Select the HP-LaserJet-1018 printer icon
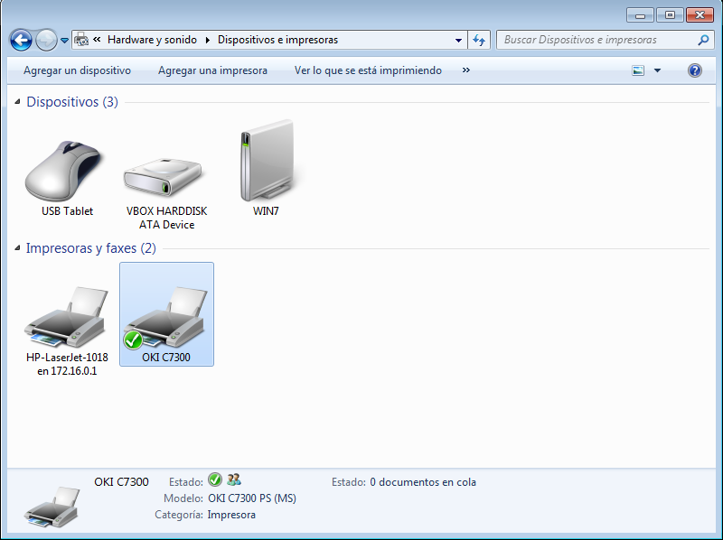 [x=66, y=317]
